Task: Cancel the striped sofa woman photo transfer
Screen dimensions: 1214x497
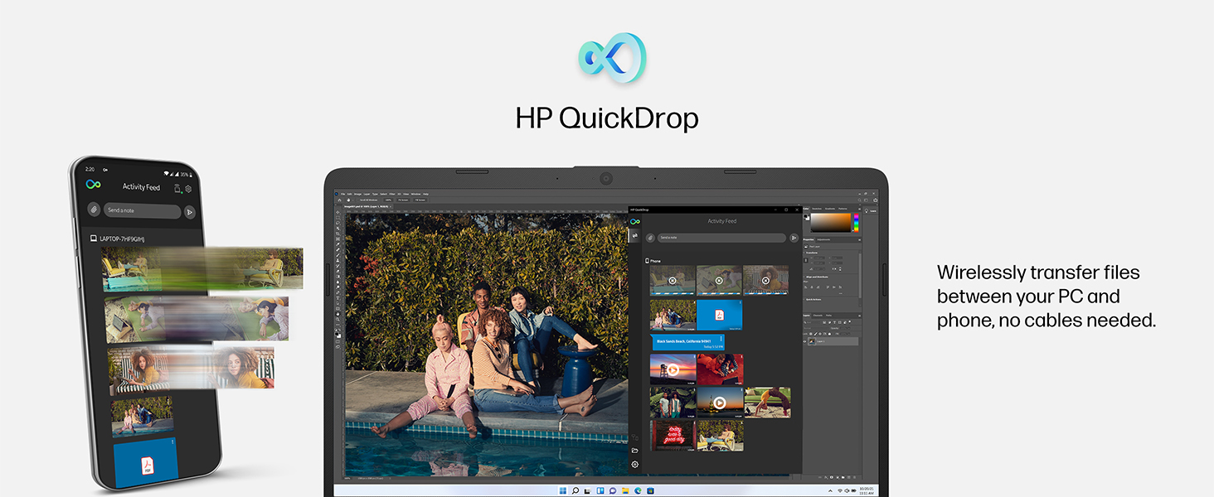Action: (x=765, y=281)
